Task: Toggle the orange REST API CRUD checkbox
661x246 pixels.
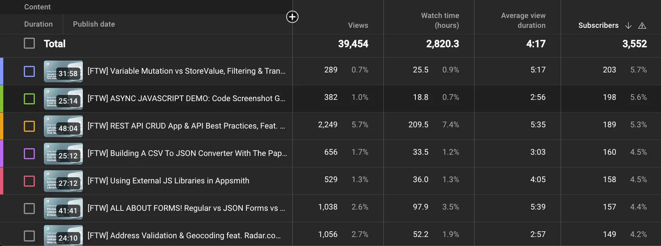Action: tap(29, 126)
